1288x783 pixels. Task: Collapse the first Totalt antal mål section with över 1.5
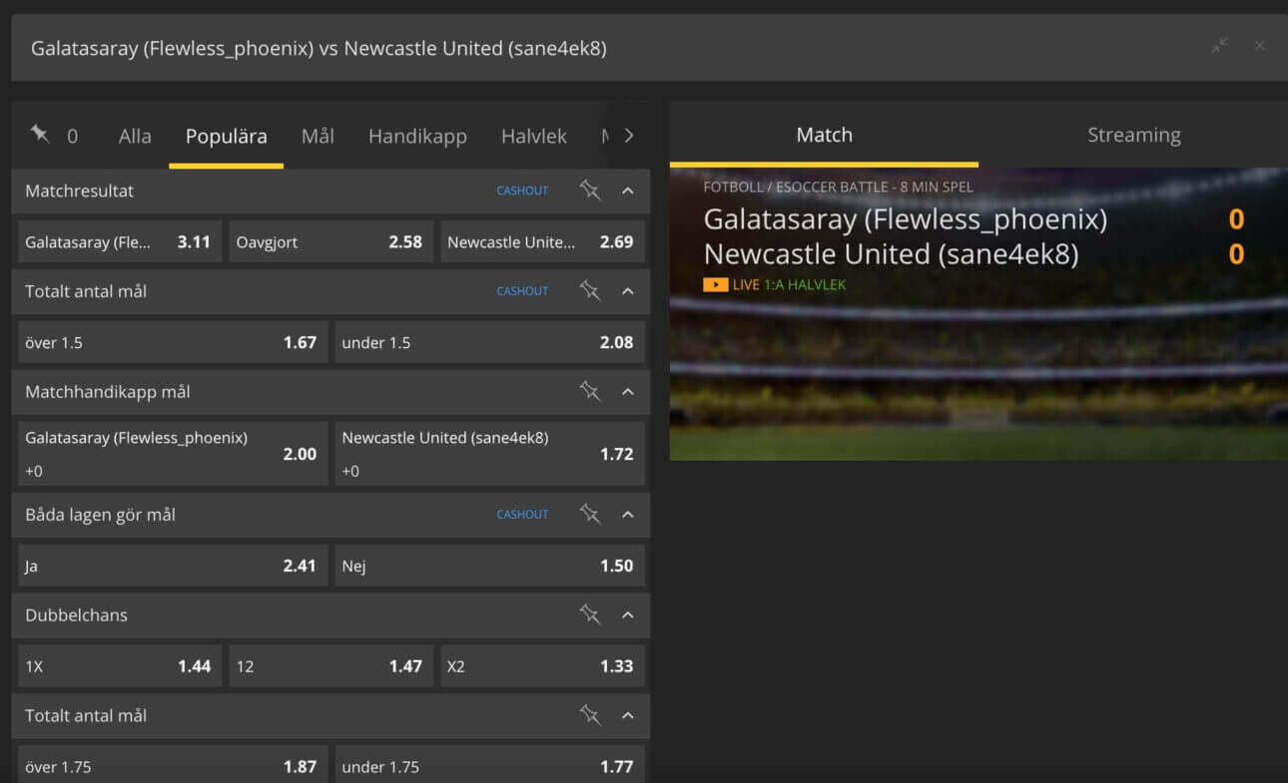click(x=628, y=291)
